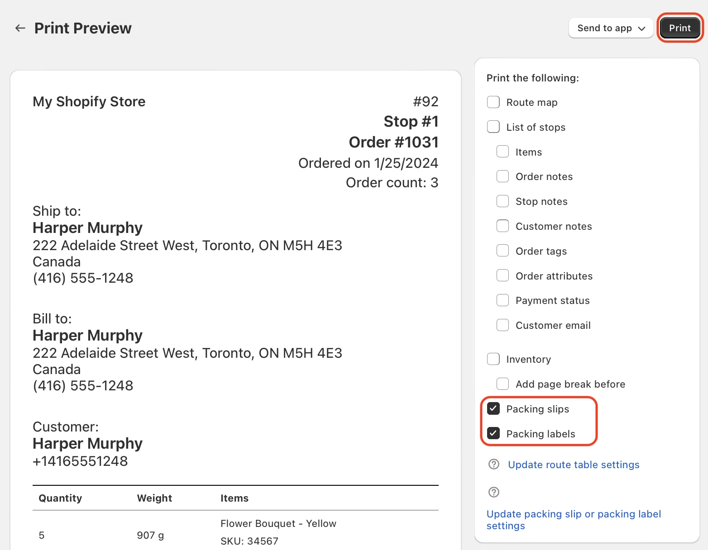Click the Stop #1 heading

[411, 121]
